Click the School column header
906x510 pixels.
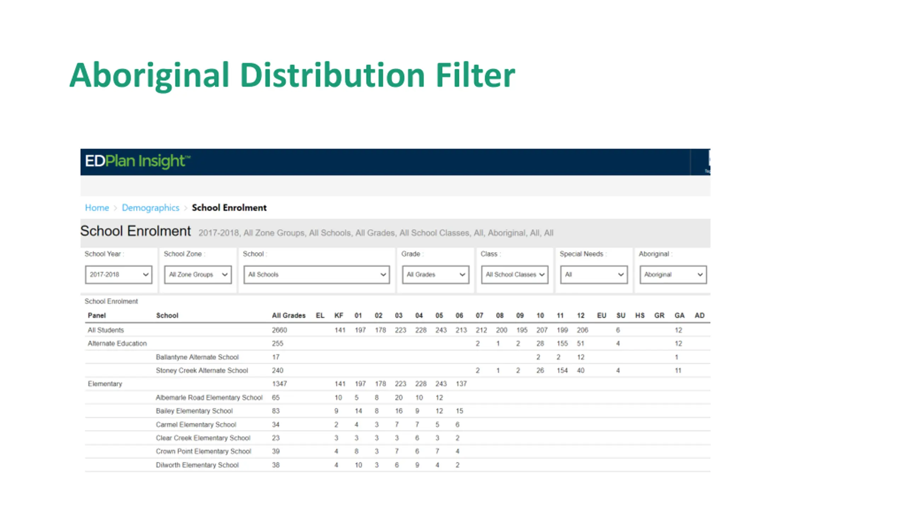[167, 315]
